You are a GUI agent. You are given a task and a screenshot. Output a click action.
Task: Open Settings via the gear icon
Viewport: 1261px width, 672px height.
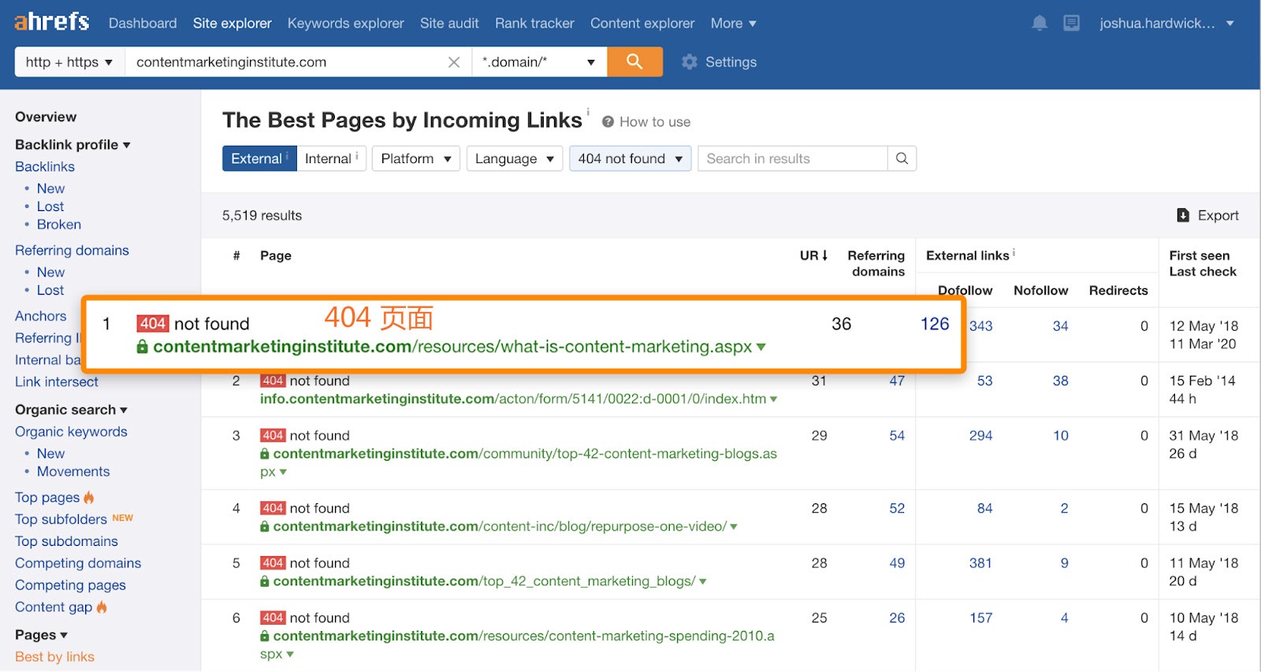pos(690,61)
